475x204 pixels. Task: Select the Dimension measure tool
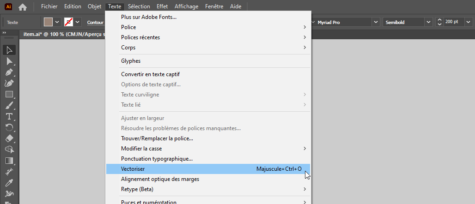click(x=9, y=172)
